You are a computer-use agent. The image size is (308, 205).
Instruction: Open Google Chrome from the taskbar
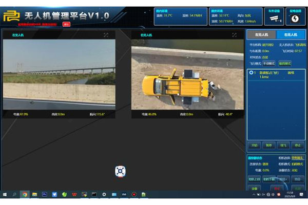(x=24, y=195)
